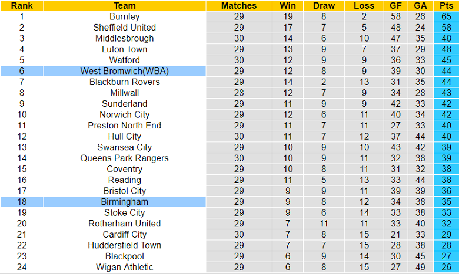Open the Burnley team link
The image size is (459, 274).
124,16
